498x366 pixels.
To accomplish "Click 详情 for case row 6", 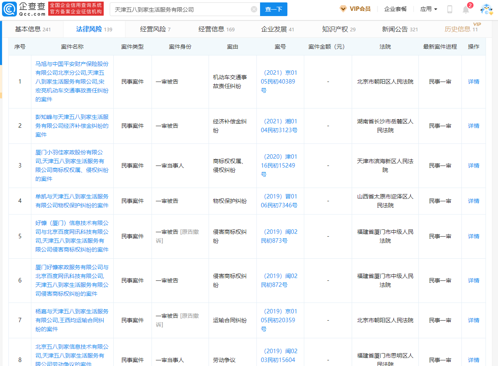I will (473, 280).
